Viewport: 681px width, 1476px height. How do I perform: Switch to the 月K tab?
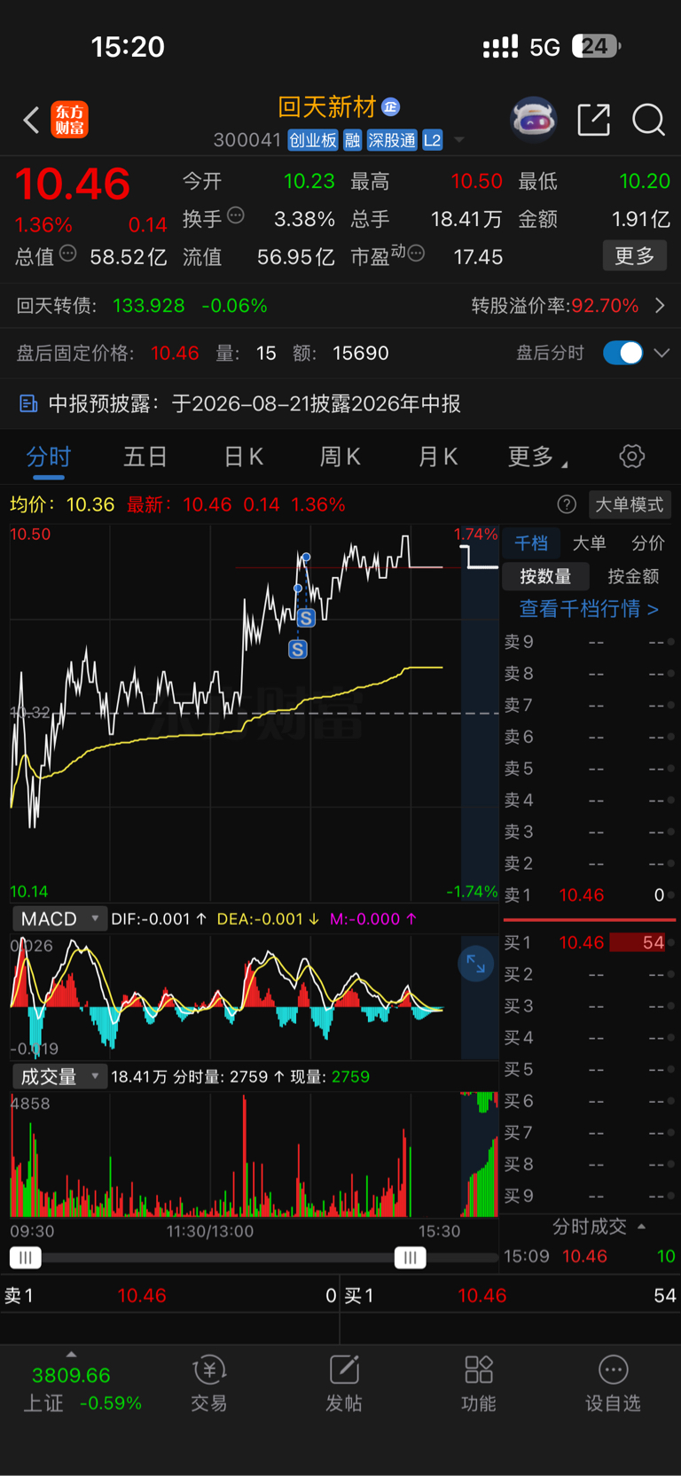438,457
